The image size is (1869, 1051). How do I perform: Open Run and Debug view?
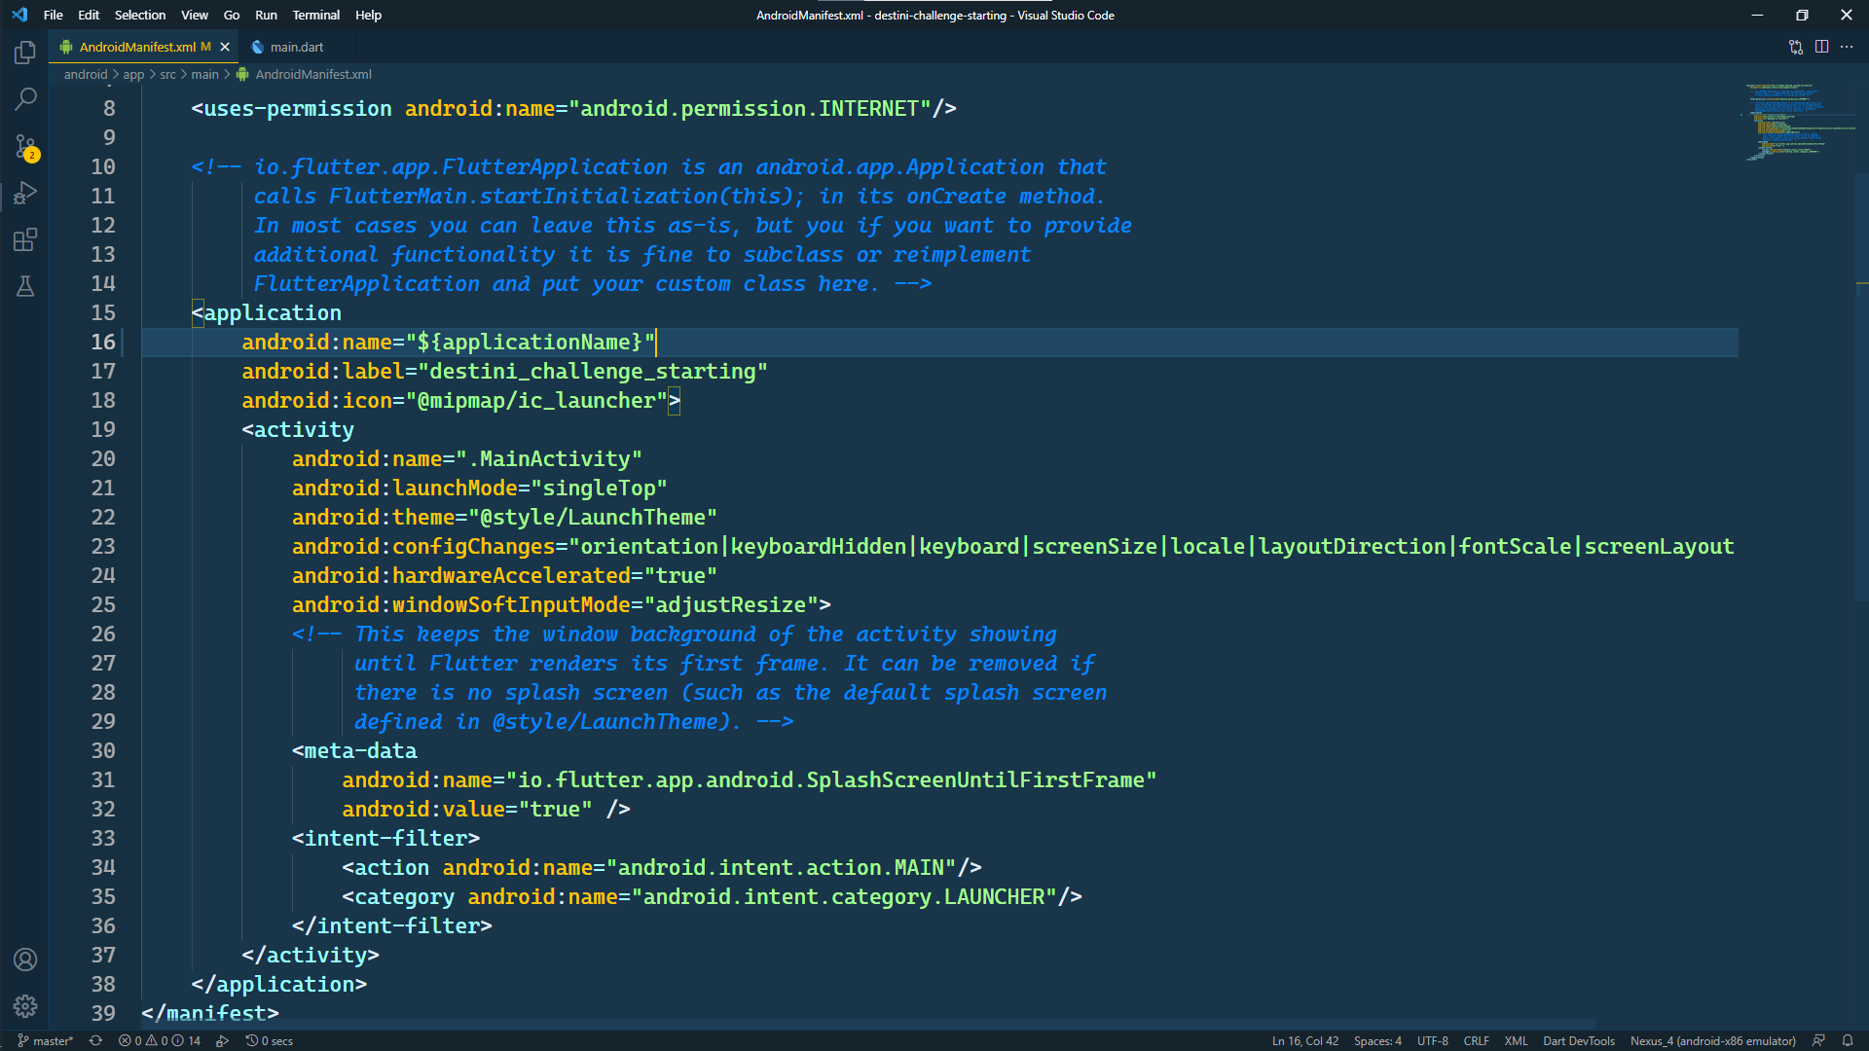tap(25, 193)
